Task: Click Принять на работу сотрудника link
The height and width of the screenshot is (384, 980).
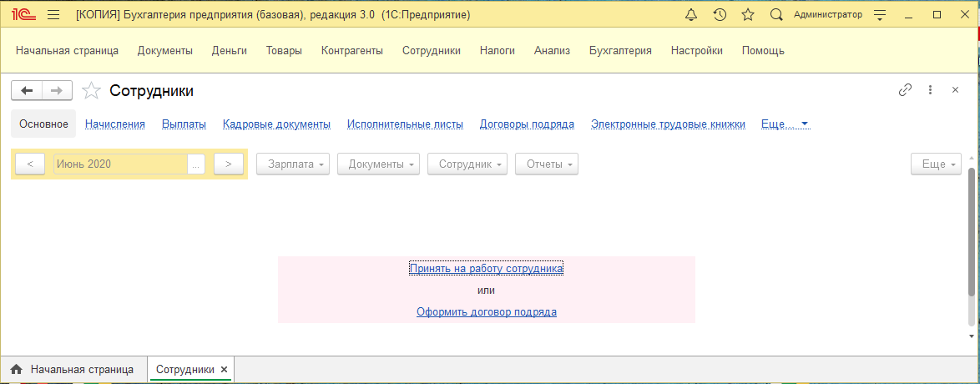Action: pyautogui.click(x=486, y=269)
